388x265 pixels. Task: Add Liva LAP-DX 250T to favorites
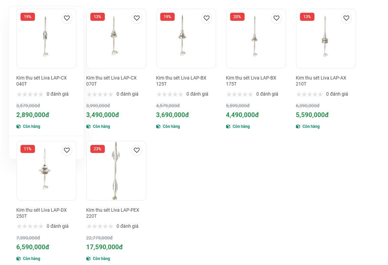[67, 150]
